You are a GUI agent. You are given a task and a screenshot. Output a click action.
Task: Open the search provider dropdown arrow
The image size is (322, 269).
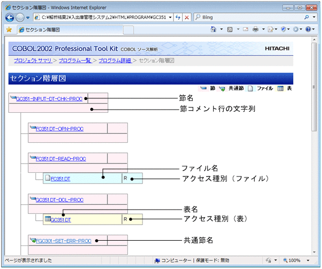click(x=314, y=17)
